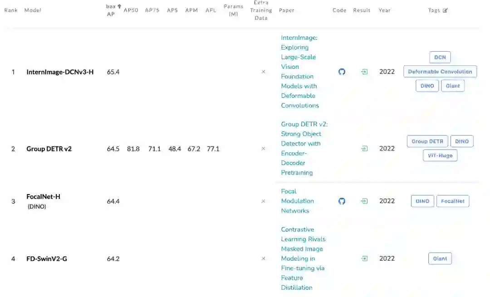Click the DCN tag
The image size is (490, 297).
tap(440, 58)
